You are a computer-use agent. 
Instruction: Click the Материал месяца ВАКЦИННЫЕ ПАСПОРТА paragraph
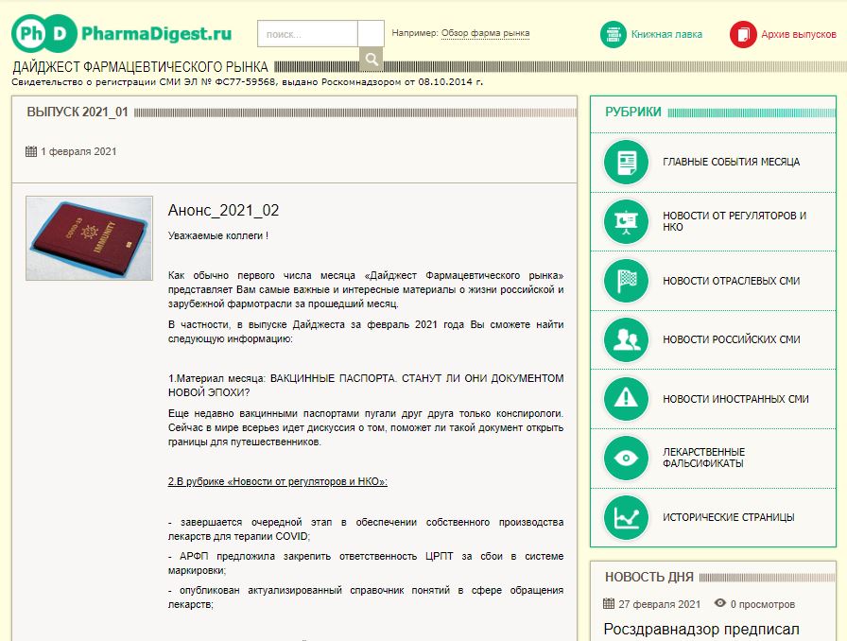(x=366, y=386)
